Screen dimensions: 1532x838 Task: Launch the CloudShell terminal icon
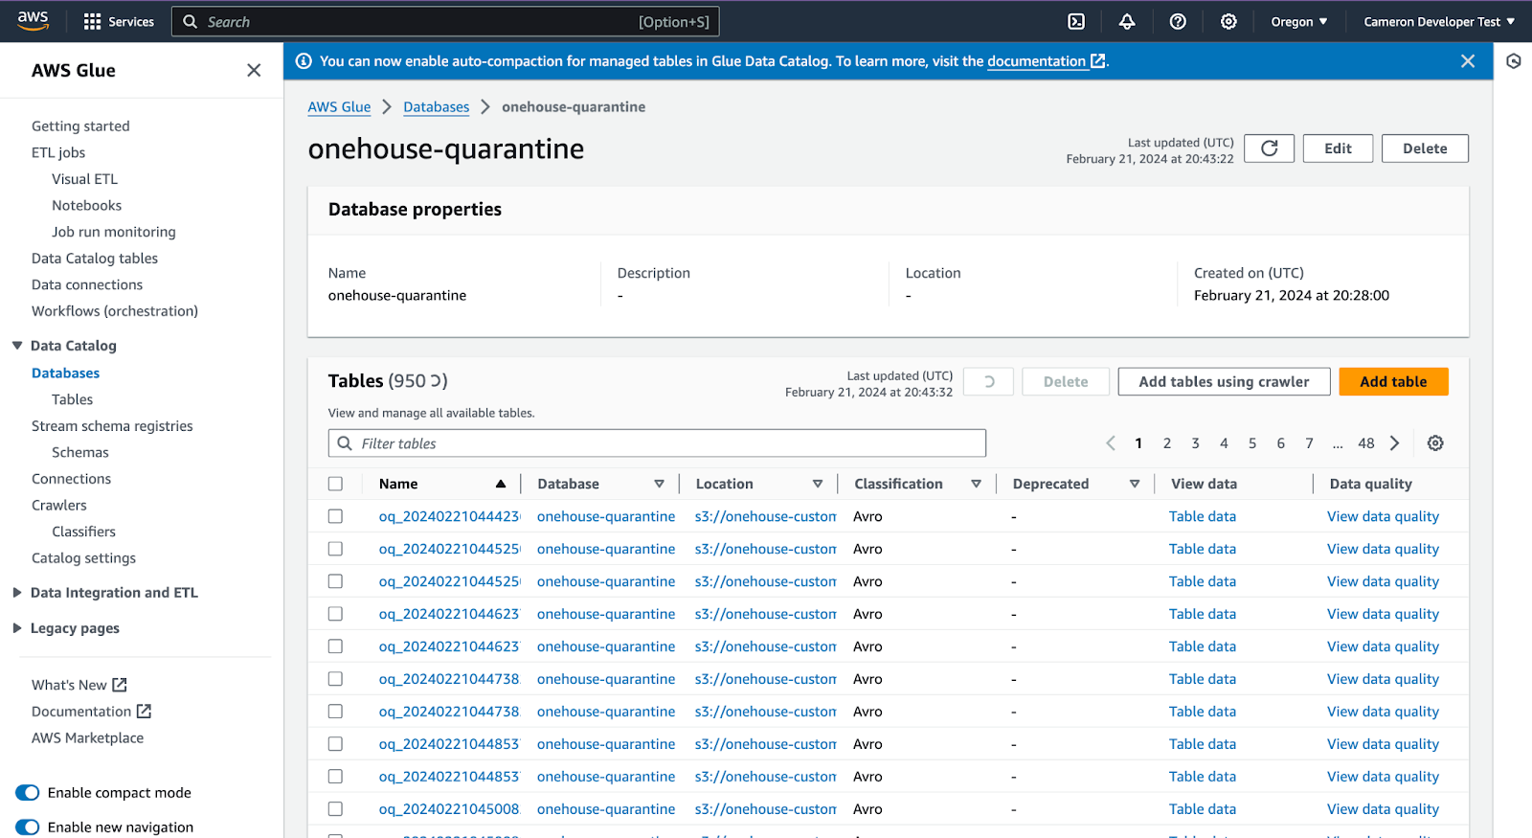coord(1076,21)
